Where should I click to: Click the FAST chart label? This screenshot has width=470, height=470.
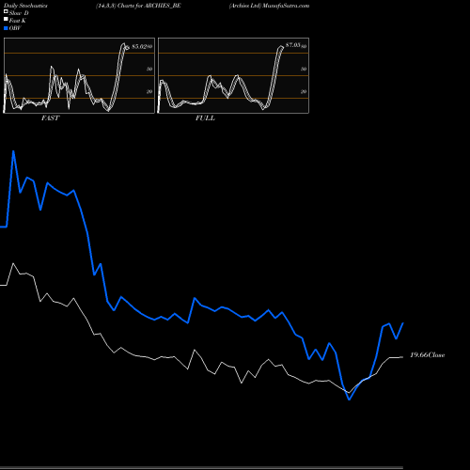click(50, 118)
